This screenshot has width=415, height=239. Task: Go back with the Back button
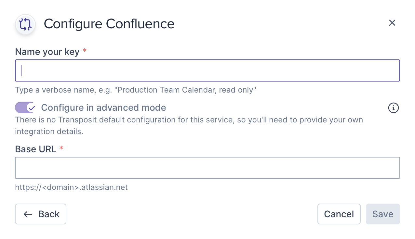click(x=41, y=214)
